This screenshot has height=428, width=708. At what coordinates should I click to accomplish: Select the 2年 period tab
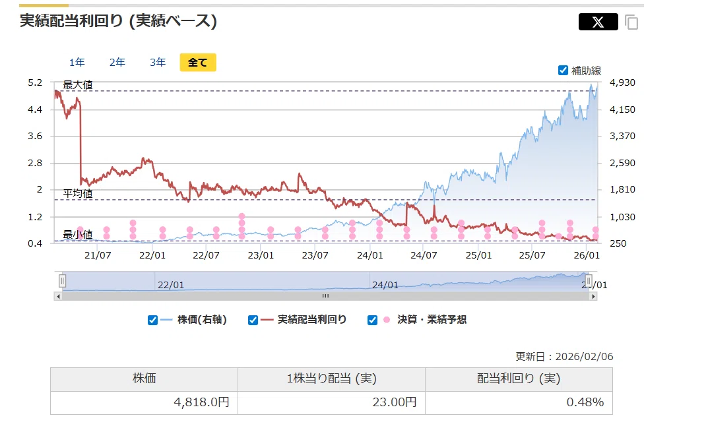117,62
